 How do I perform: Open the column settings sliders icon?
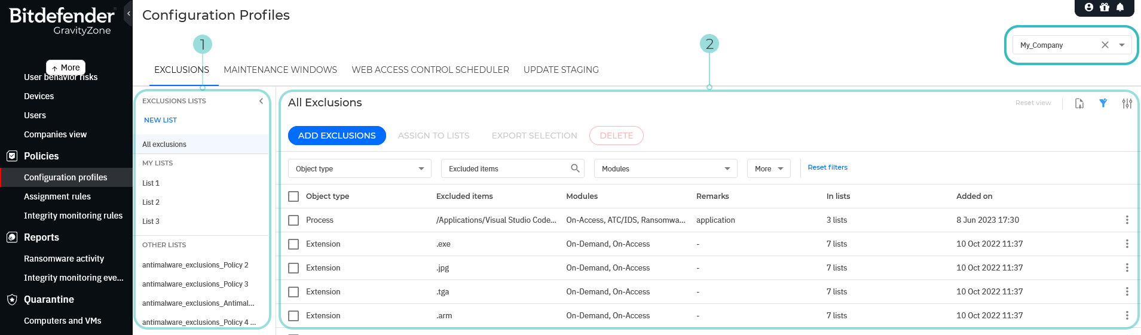(x=1127, y=103)
